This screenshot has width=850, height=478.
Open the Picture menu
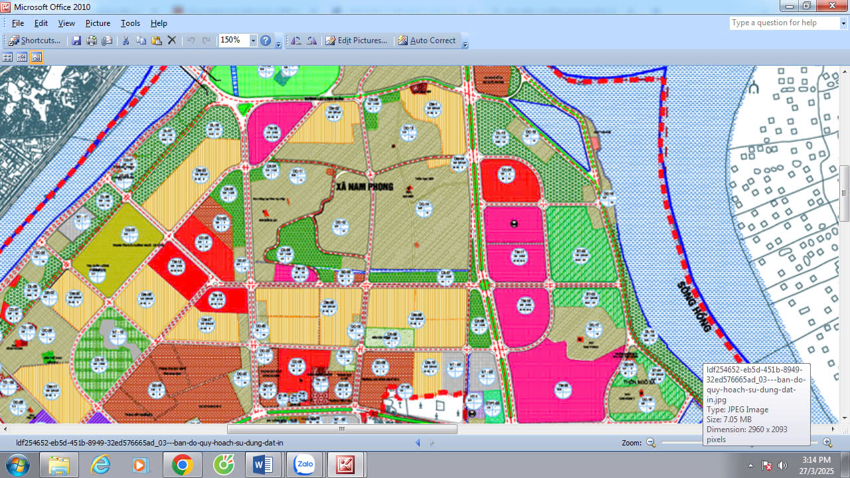click(x=98, y=23)
